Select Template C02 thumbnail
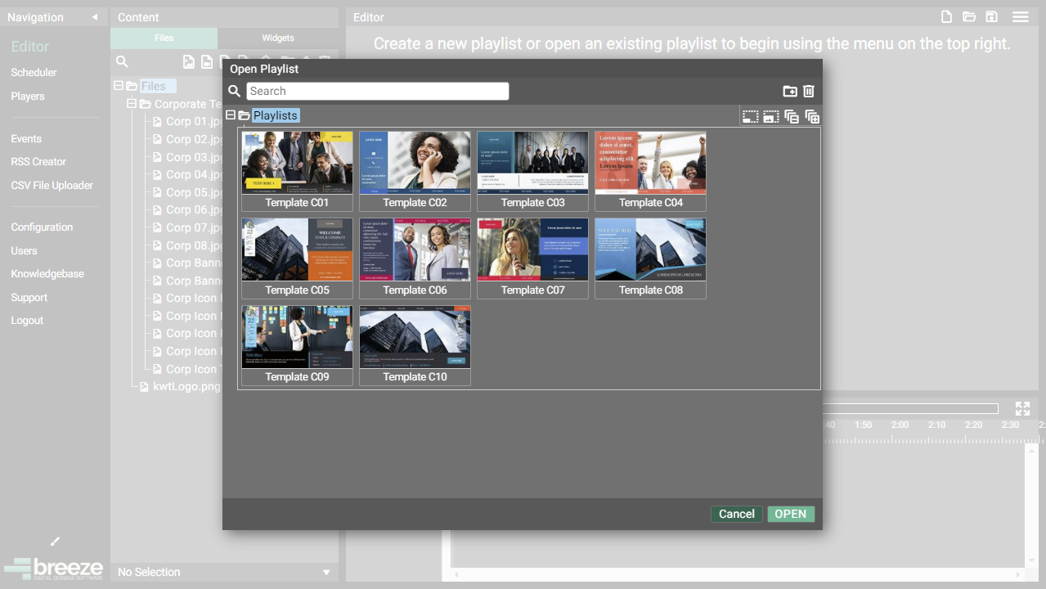This screenshot has height=589, width=1046. (x=415, y=171)
